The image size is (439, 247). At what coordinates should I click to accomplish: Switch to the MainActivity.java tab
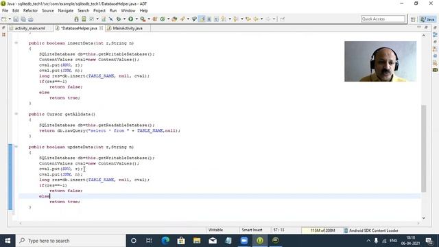pos(128,28)
